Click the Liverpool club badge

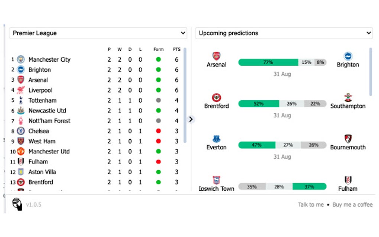coord(21,90)
